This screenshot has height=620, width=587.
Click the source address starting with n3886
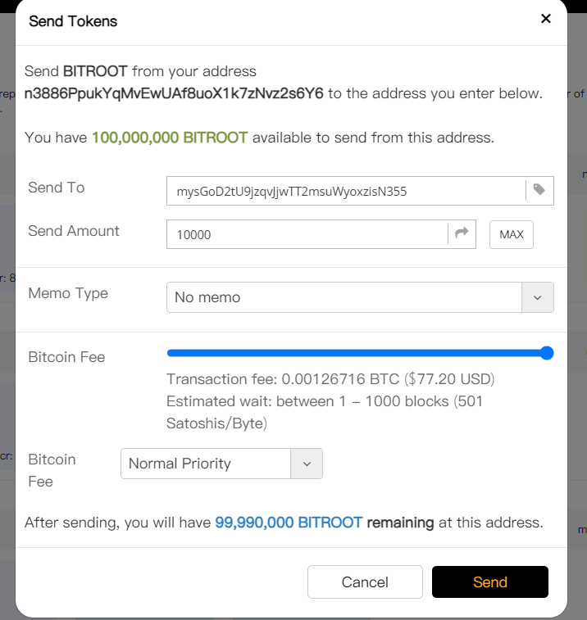174,93
